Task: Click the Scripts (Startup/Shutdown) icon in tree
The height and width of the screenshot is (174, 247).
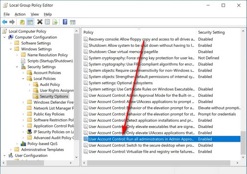Action: pyautogui.click(x=23, y=61)
